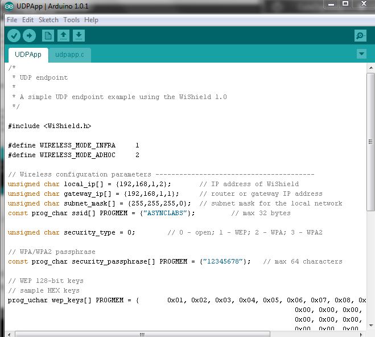Open the Serial Monitor magnifier icon
375x337 pixels.
click(360, 36)
